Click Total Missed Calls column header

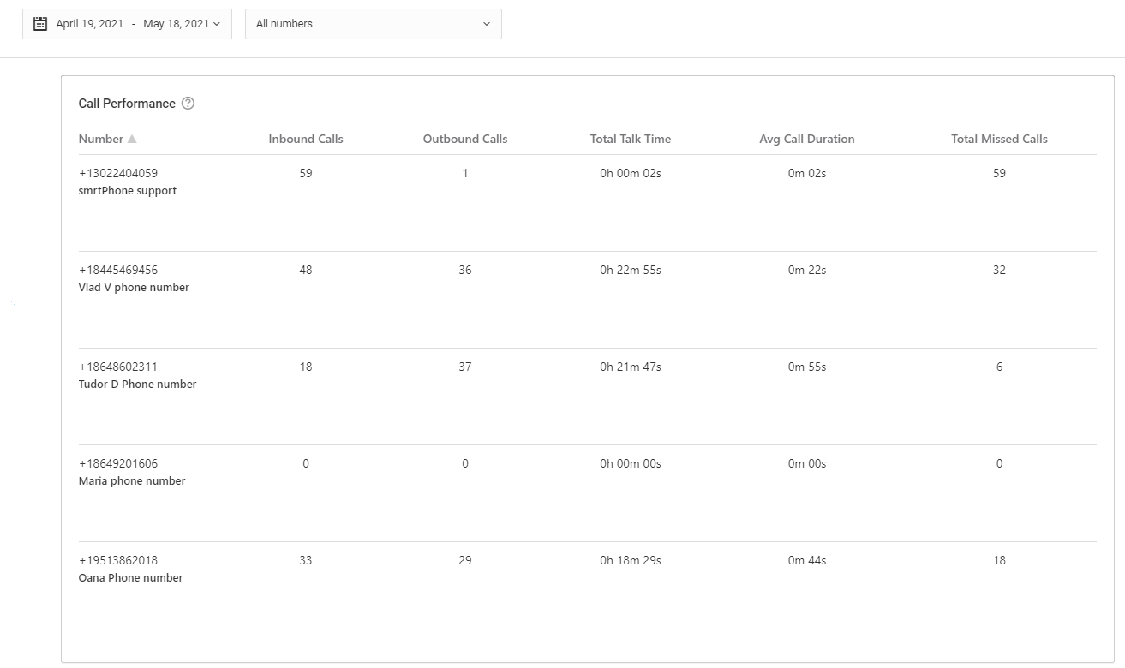pyautogui.click(x=999, y=139)
